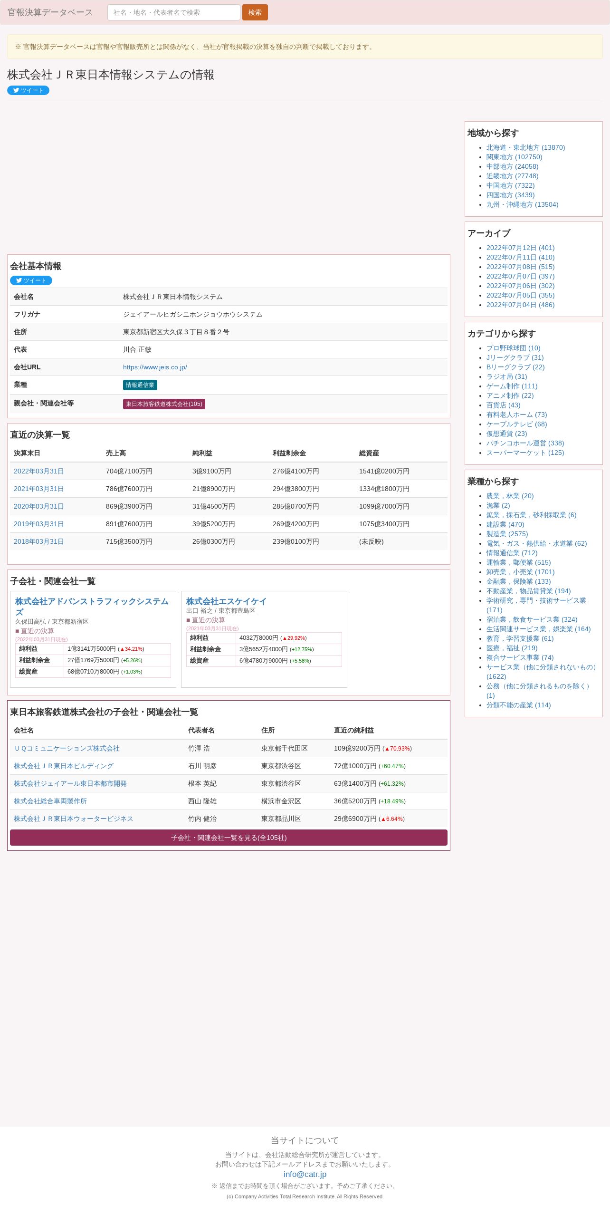Browse 宿泊業，飲食サービス業 (324) industry

[532, 619]
